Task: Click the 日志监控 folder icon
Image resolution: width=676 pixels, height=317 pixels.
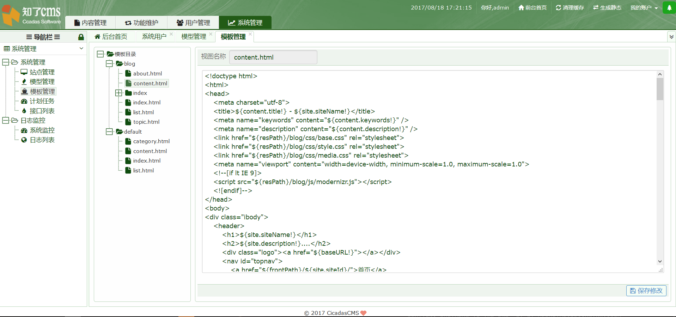Action: 14,120
